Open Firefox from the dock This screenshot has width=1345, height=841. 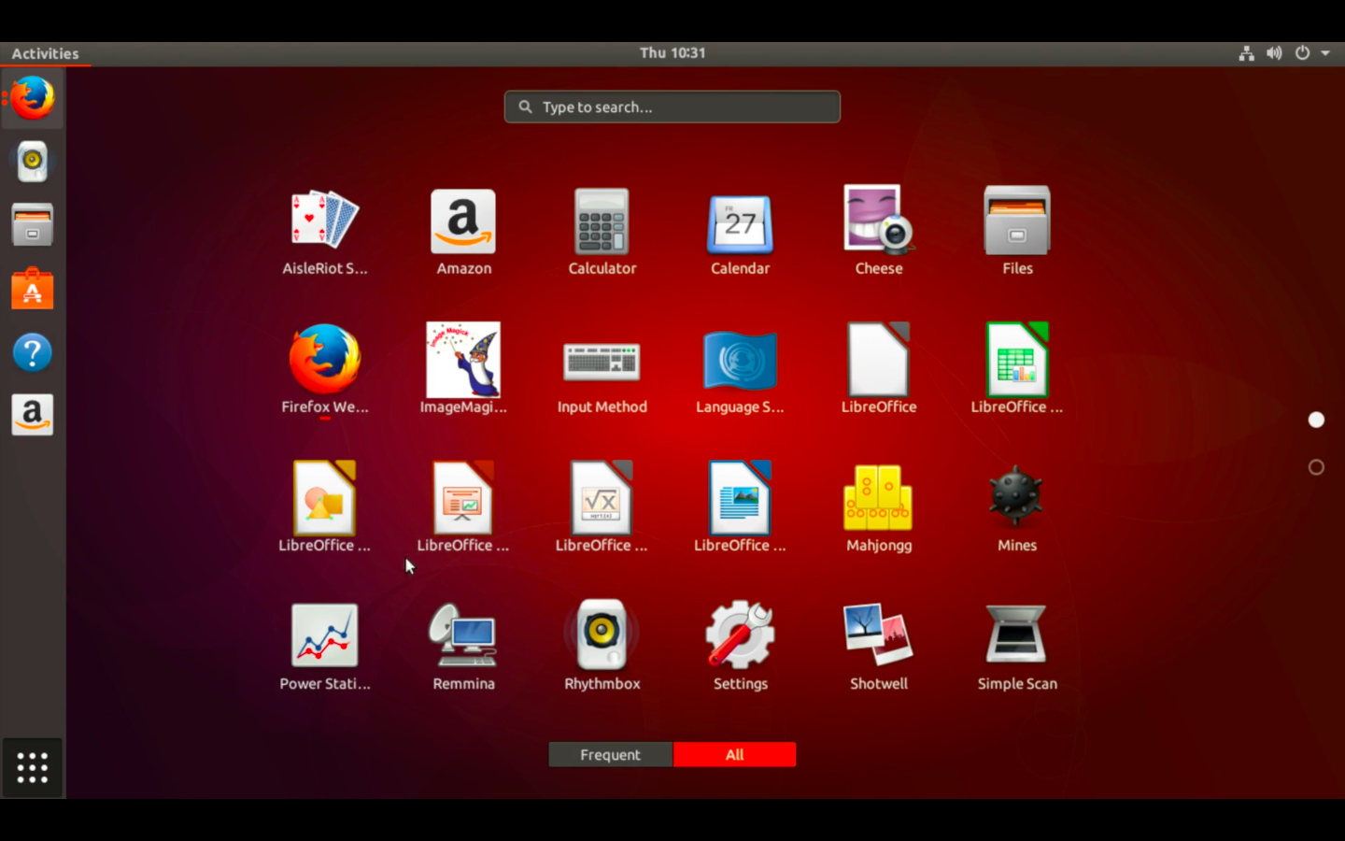pos(32,97)
